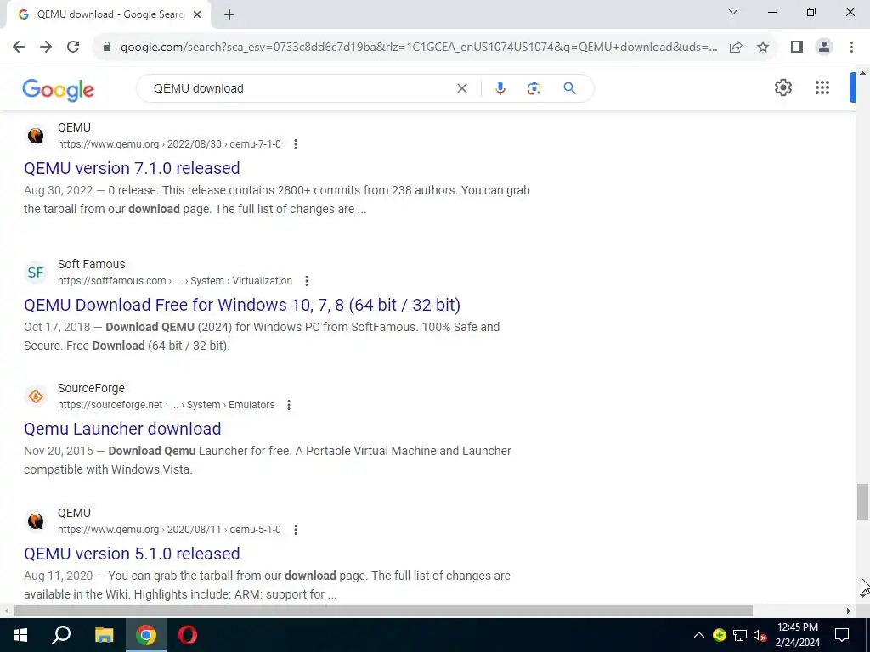Reload the Google search page
870x652 pixels.
pyautogui.click(x=73, y=48)
